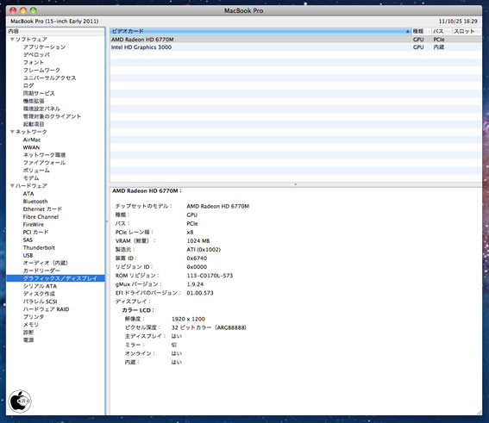Viewport: 489px width, 423px height.
Task: Open デベロッパ in the sidebar
Action: point(36,55)
